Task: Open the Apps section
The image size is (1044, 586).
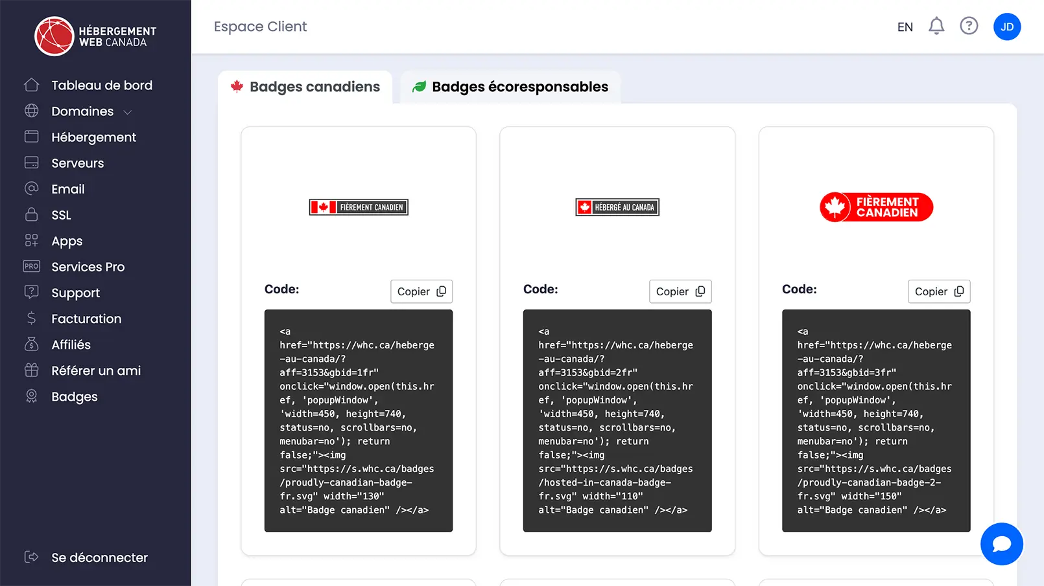Action: (x=67, y=241)
